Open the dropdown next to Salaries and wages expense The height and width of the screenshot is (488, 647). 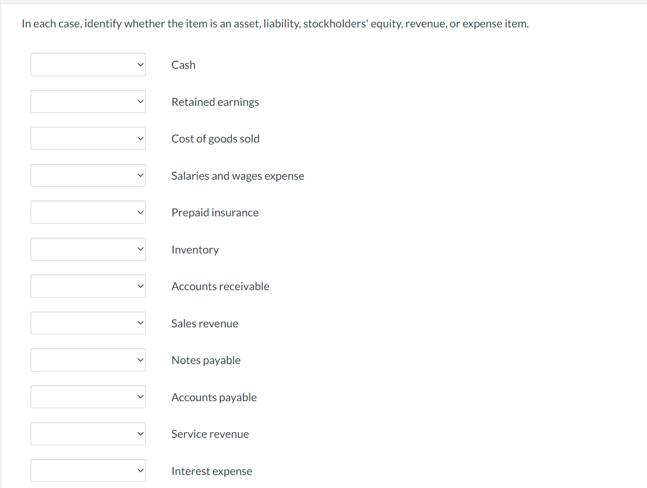tap(88, 175)
